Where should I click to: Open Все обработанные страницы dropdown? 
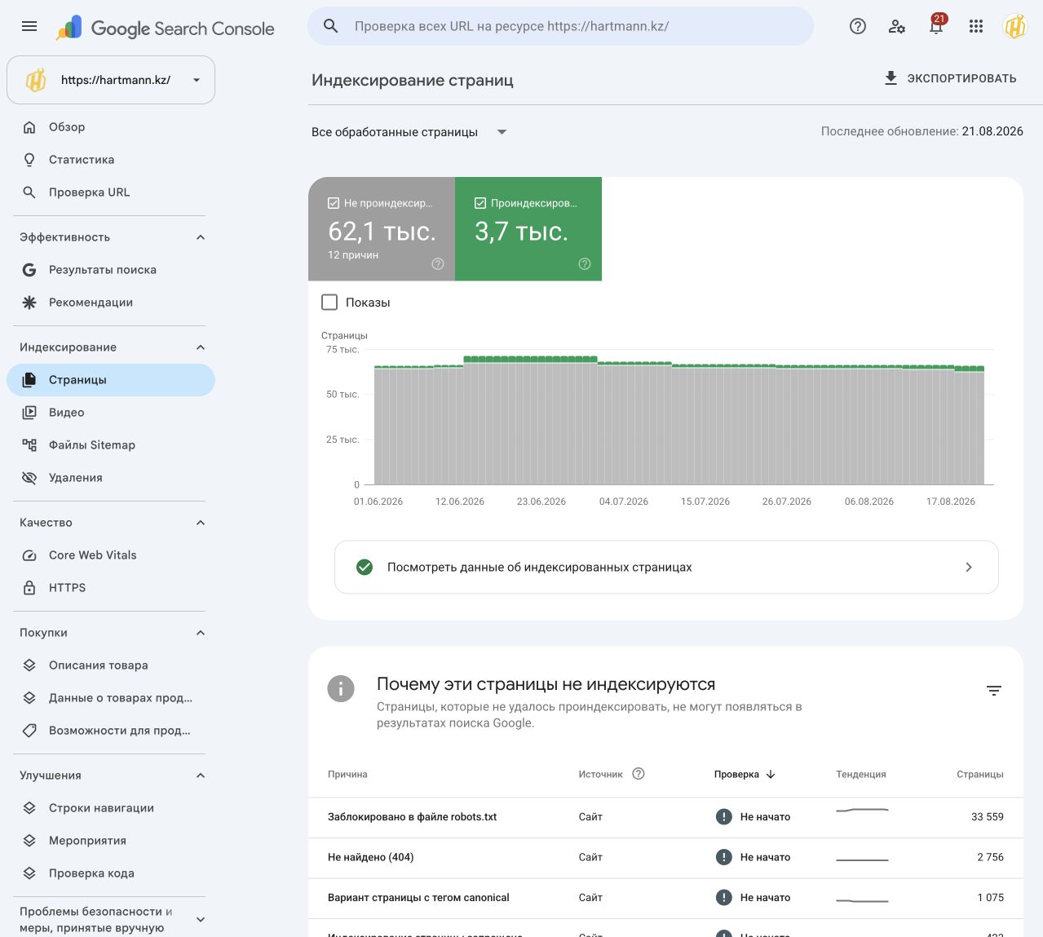coord(409,132)
